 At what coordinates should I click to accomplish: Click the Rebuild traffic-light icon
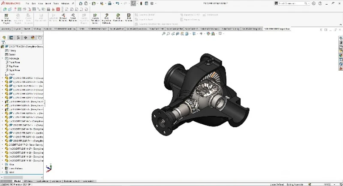pos(141,3)
